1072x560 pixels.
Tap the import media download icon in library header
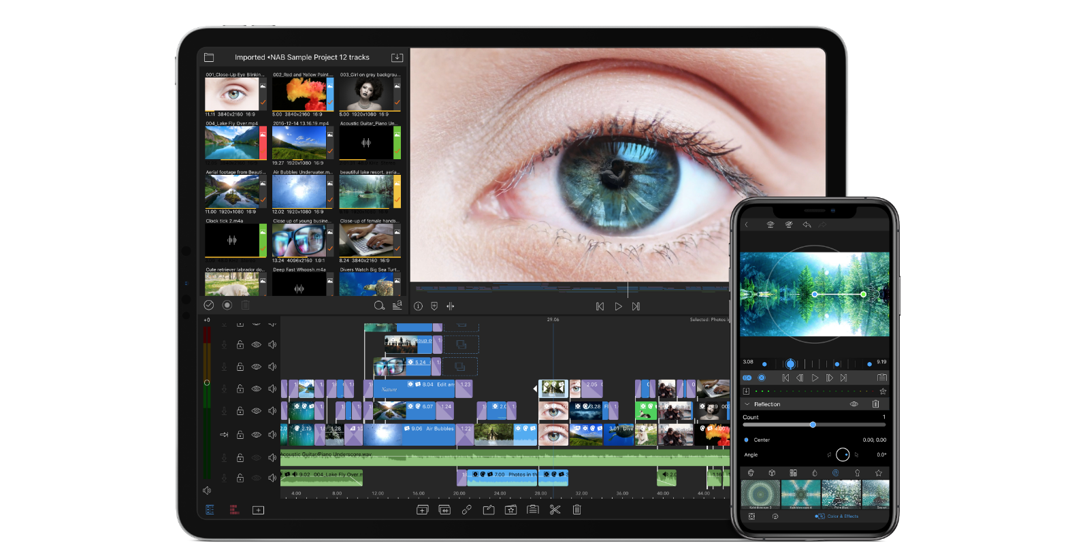[x=397, y=58]
